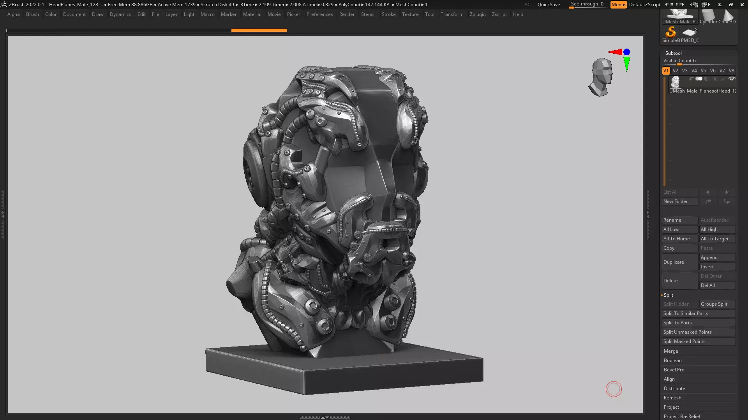Viewport: 748px width, 420px height.
Task: Click the New Folder button
Action: [x=680, y=201]
